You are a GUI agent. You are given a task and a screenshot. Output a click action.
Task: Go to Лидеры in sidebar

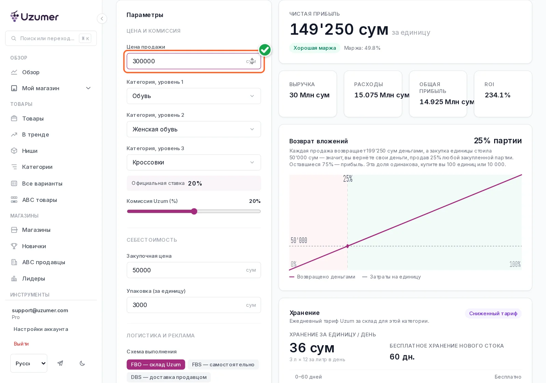coord(33,278)
